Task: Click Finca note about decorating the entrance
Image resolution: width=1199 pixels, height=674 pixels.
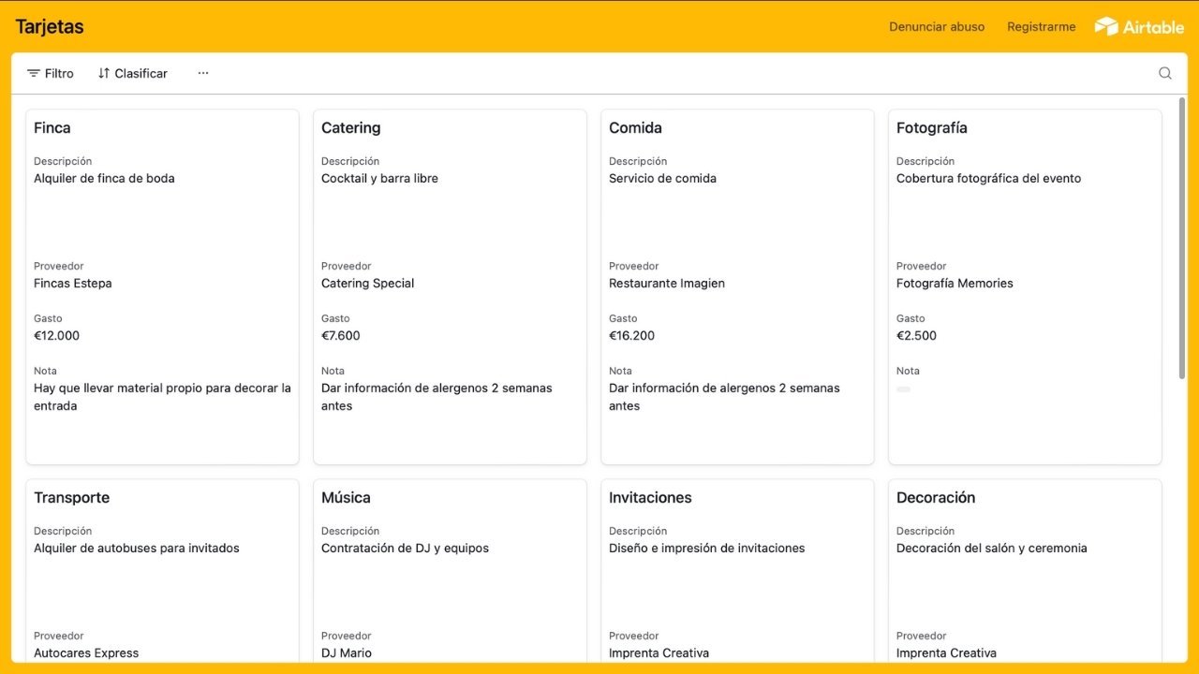Action: [162, 397]
